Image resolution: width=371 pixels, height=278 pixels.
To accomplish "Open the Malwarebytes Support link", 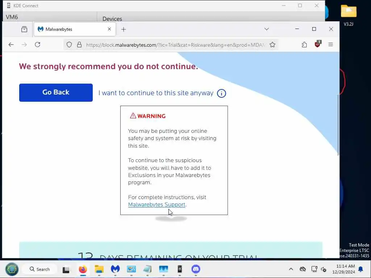I will tap(157, 205).
